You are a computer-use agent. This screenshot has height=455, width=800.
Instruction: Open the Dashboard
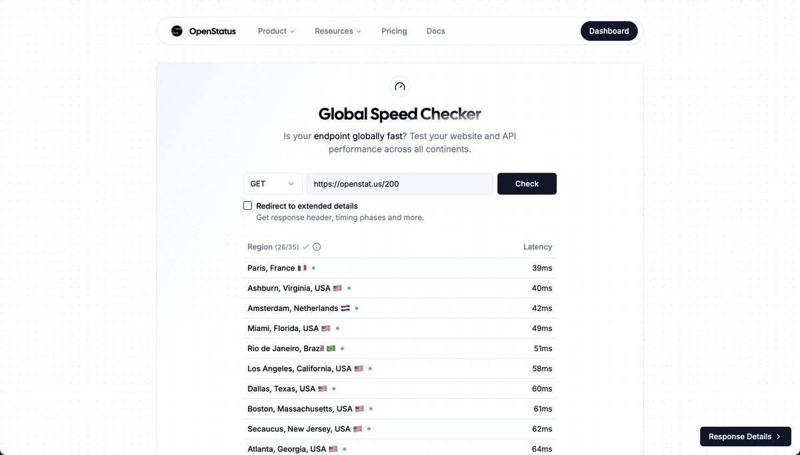[609, 31]
